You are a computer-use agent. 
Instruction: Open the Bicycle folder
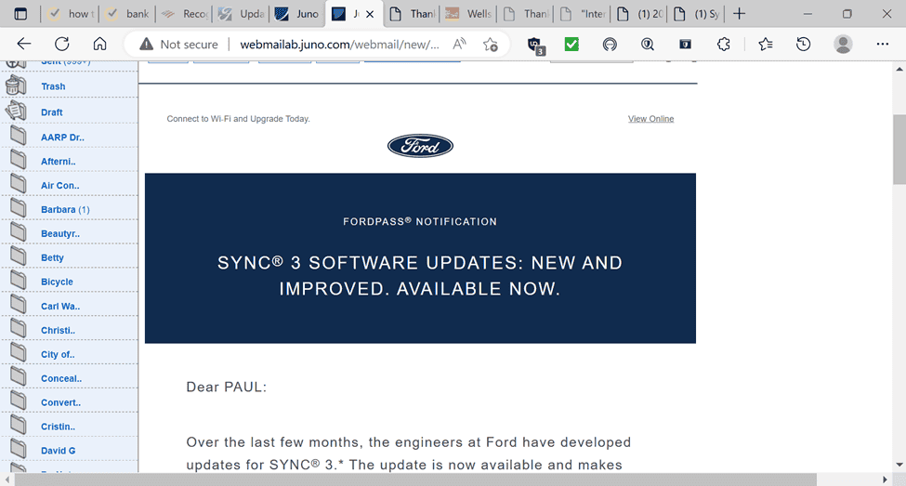[x=58, y=282]
